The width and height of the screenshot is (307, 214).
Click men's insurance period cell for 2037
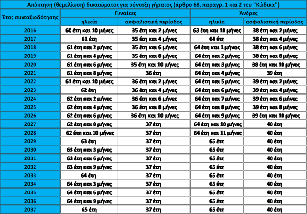coord(274,210)
